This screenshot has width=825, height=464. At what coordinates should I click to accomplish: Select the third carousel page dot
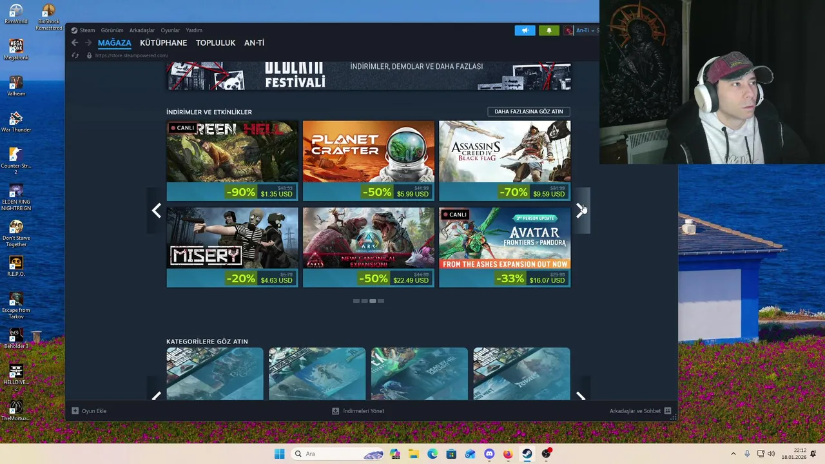pyautogui.click(x=373, y=301)
